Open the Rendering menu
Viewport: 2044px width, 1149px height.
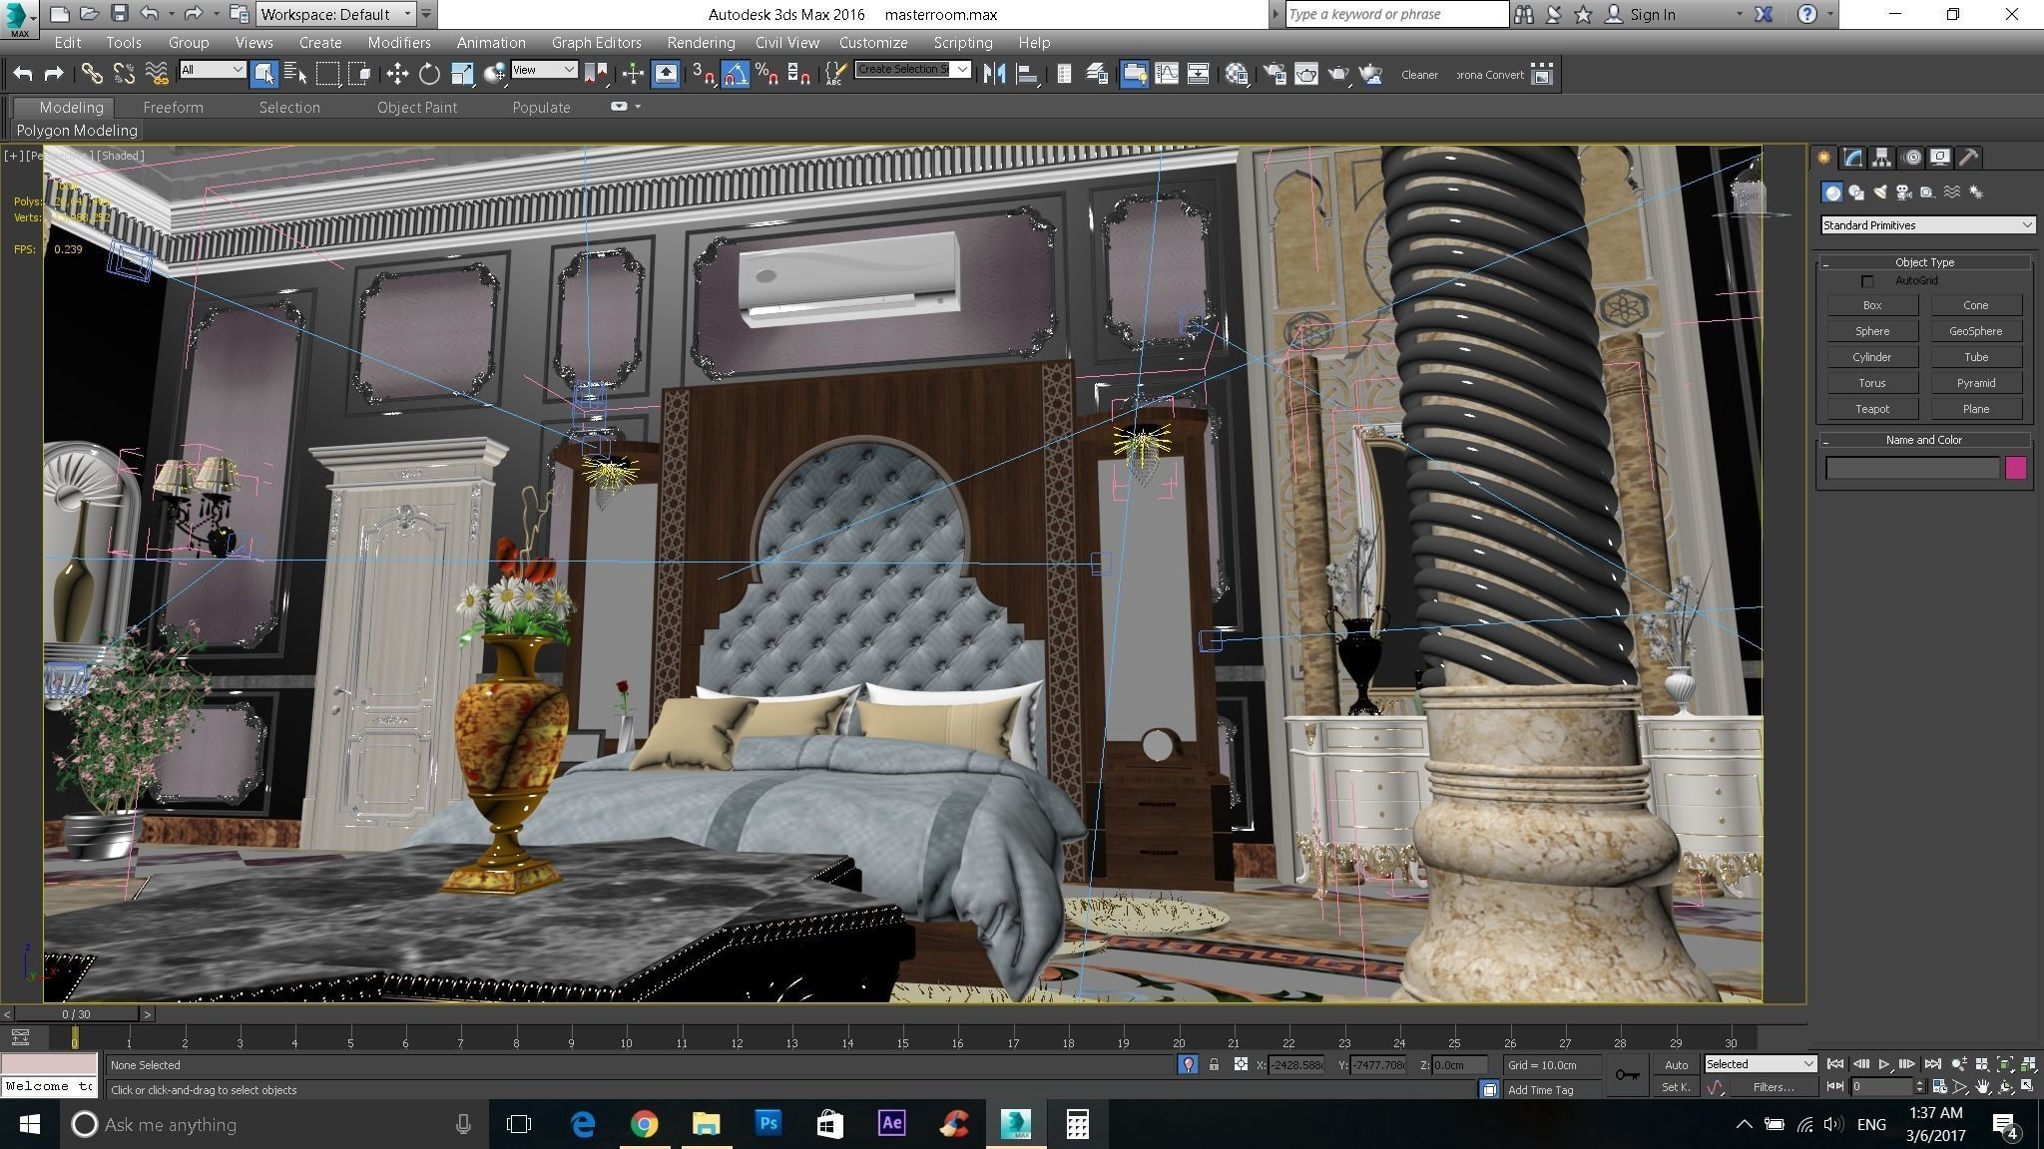(701, 43)
